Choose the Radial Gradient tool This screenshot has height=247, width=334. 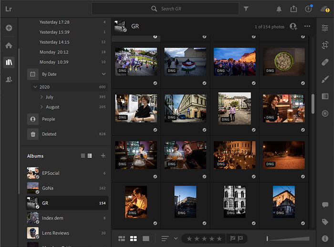click(x=325, y=113)
